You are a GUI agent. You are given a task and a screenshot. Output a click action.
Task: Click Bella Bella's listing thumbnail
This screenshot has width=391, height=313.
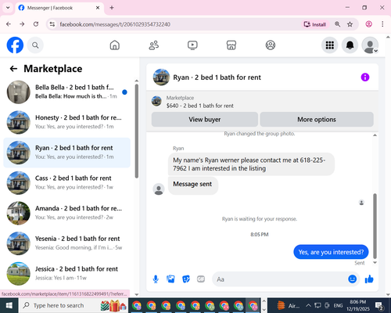tap(19, 92)
